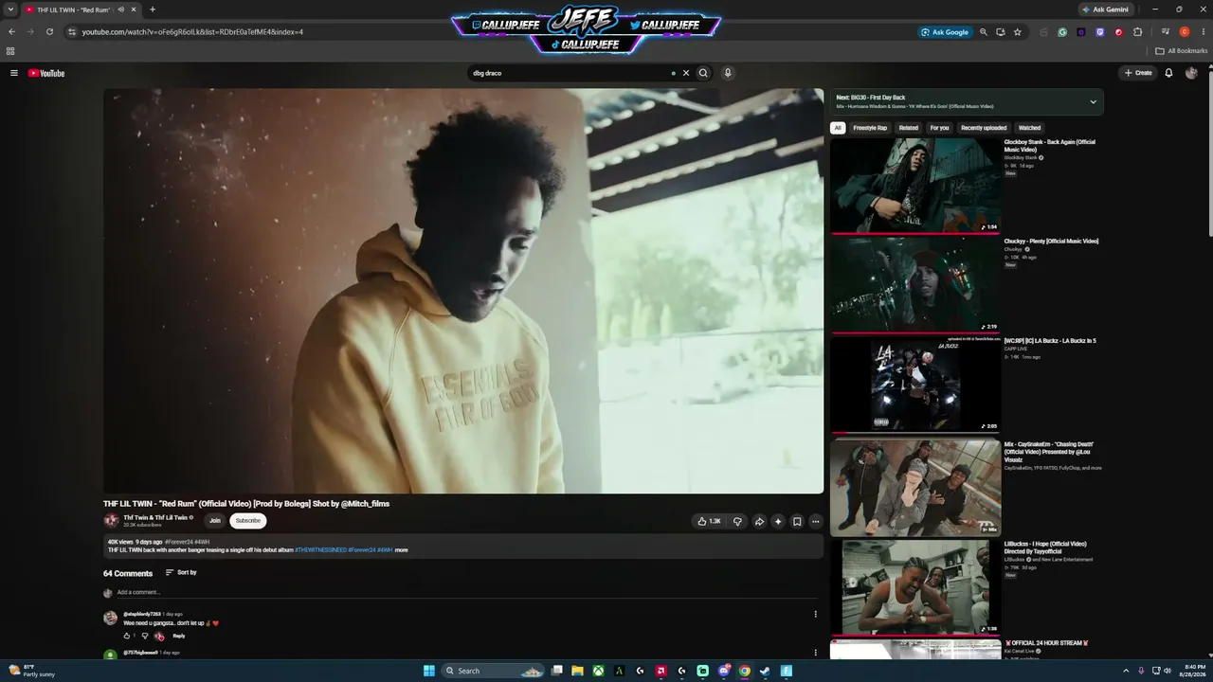Open 'LA Buckz - LA Buckz Is 5' thumbnail

[915, 384]
